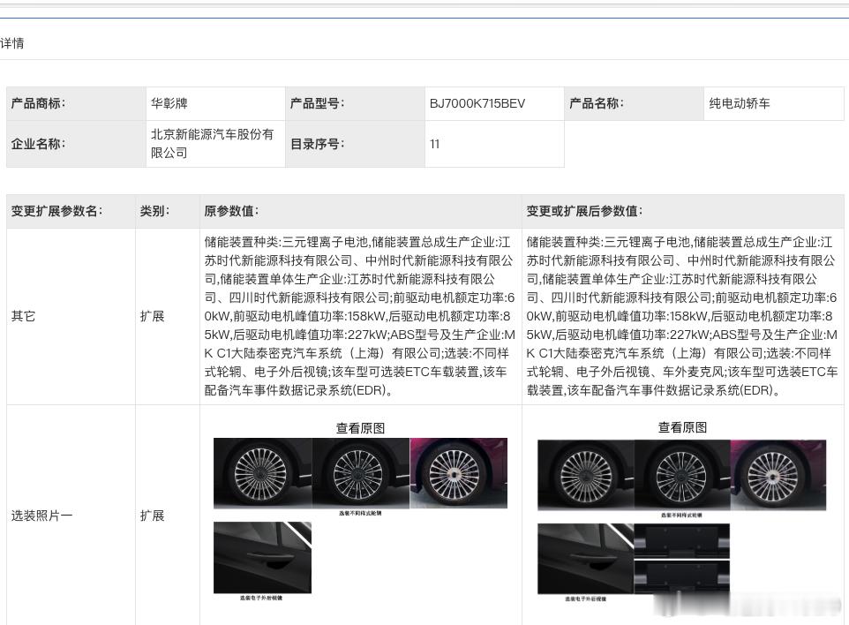Screen dimensions: 849x625
Task: Open the middle wheel photo in changed column
Action: [682, 475]
